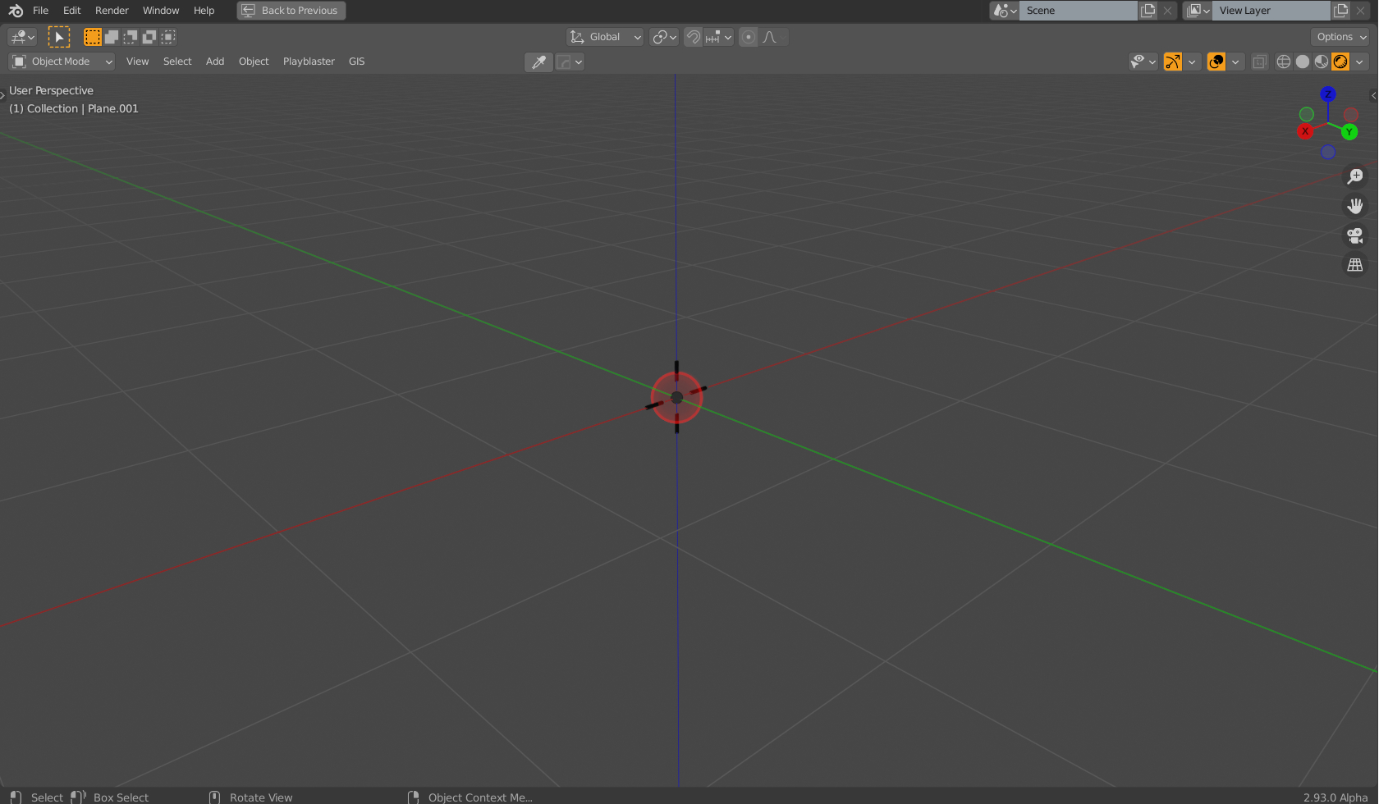Viewport: 1379px width, 804px height.
Task: Toggle X-Ray display
Action: [1260, 62]
